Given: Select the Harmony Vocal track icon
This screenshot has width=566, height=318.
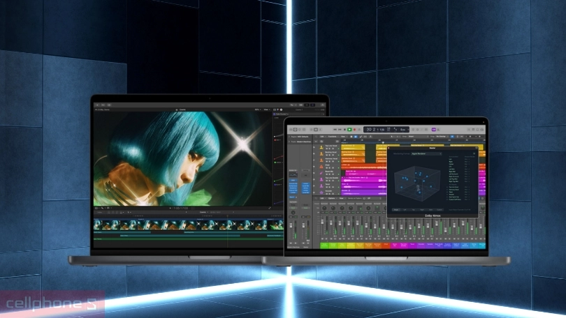Looking at the screenshot, I should [x=321, y=160].
